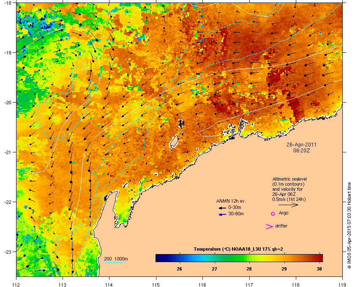
Task: Click latitude axis label -20
Action: click(x=8, y=103)
